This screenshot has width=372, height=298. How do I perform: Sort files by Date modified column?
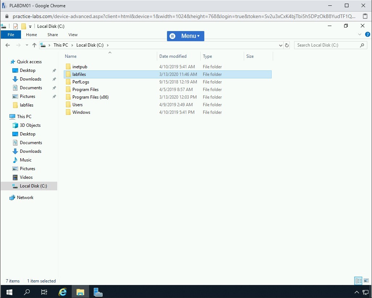[173, 56]
